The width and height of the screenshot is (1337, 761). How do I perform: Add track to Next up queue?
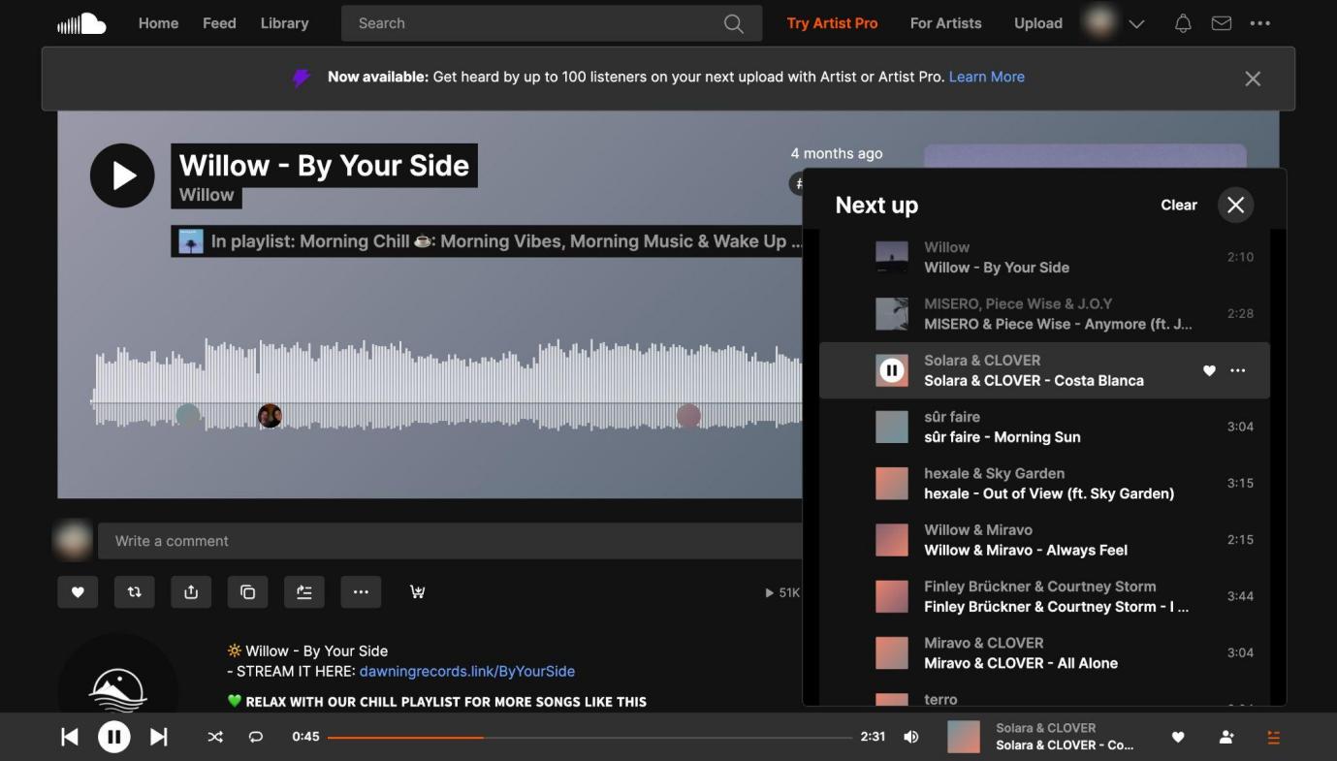point(304,592)
